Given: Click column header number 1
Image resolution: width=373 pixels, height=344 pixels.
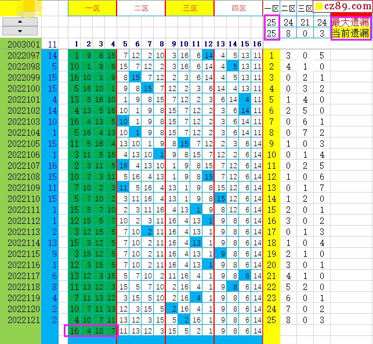Looking at the screenshot, I should coord(75,44).
